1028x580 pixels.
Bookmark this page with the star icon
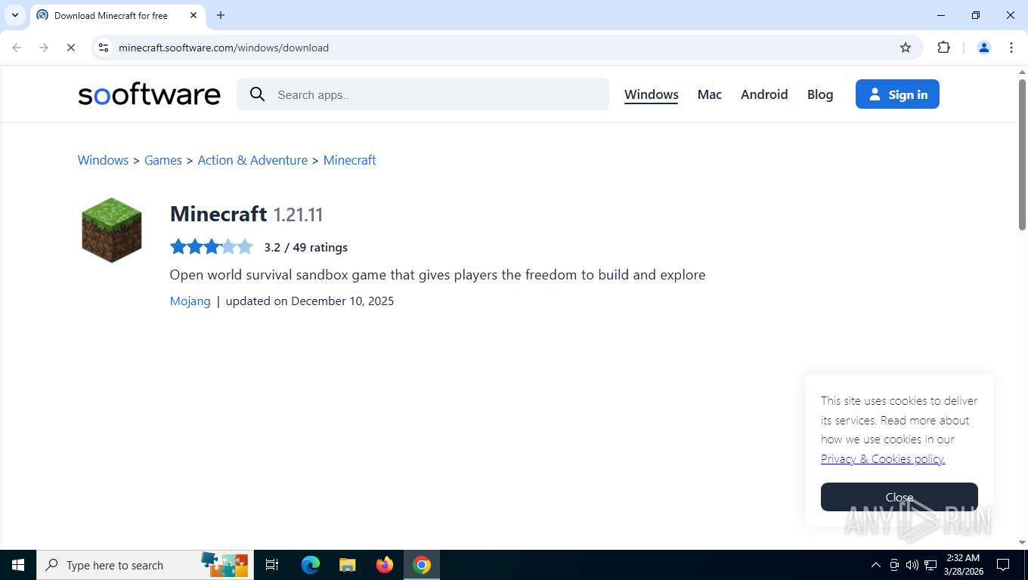pos(906,48)
